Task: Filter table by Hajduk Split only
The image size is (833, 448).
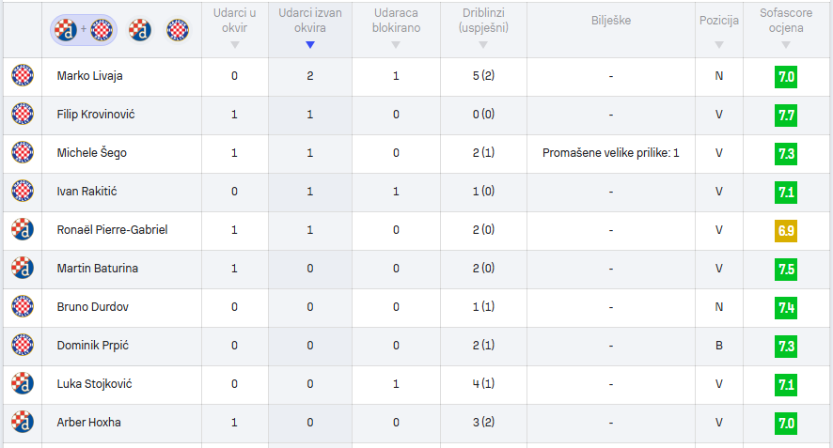Action: pos(178,30)
